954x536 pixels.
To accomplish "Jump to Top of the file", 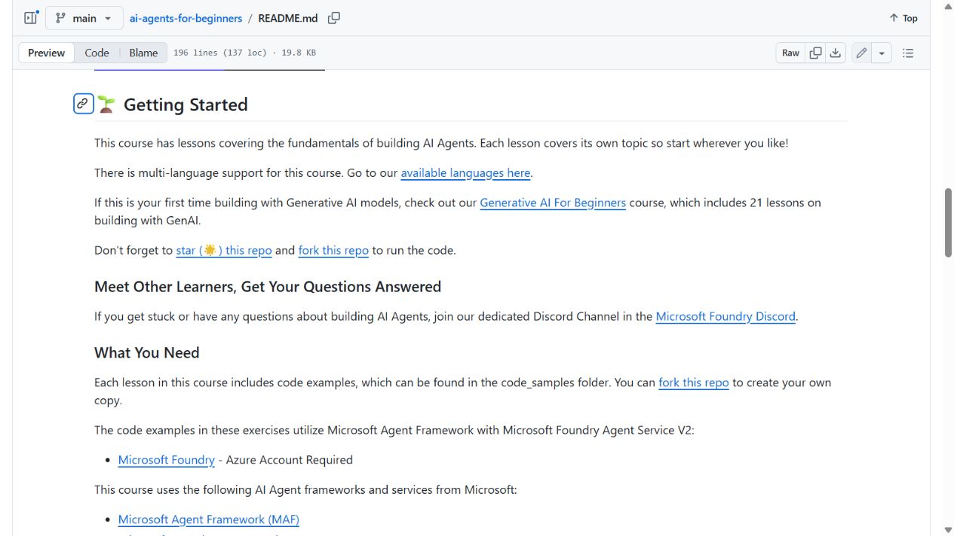I will pos(903,18).
